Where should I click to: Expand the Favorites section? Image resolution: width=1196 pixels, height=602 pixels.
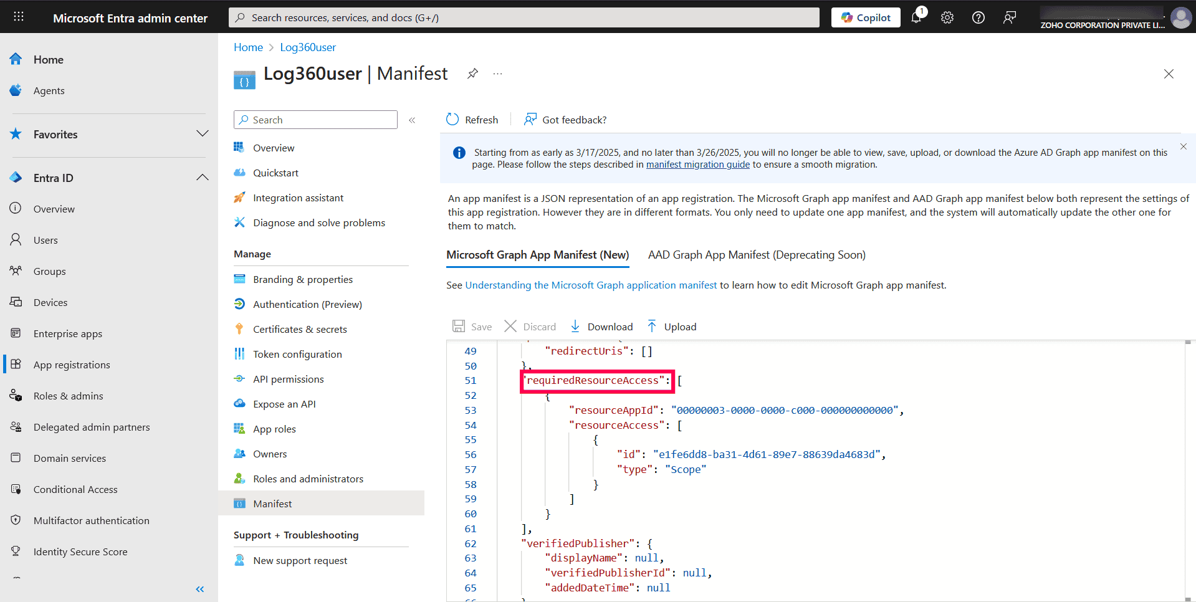click(x=202, y=133)
